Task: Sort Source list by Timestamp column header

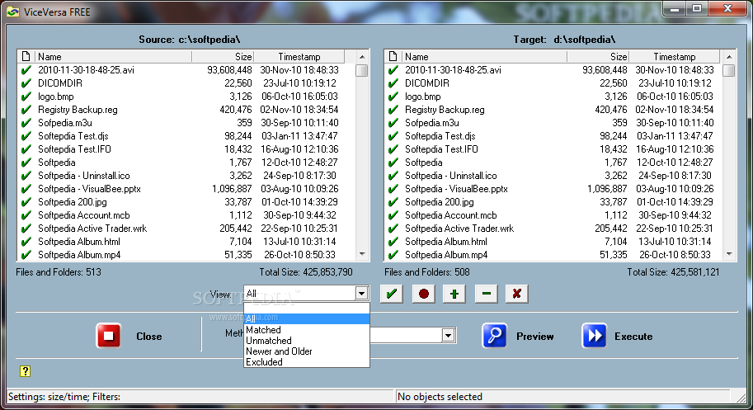Action: [299, 56]
